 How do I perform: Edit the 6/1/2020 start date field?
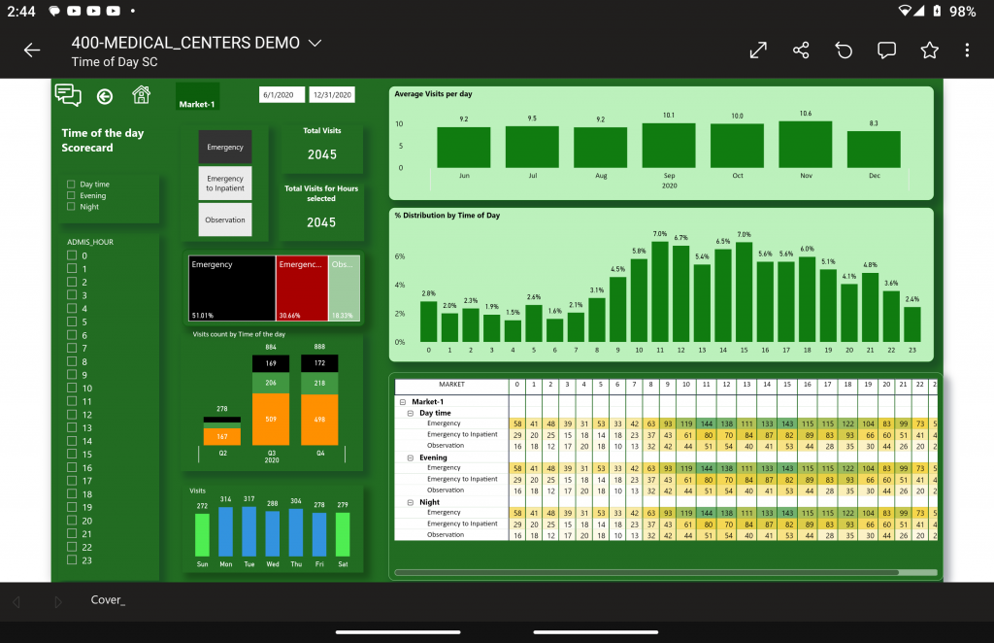pyautogui.click(x=282, y=95)
